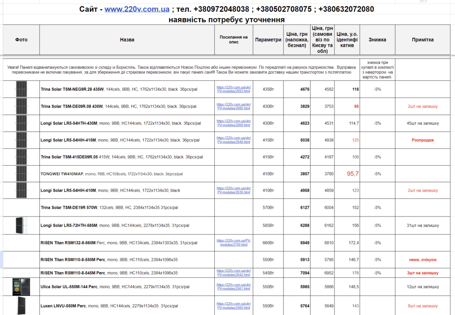The height and width of the screenshot is (315, 455).
Task: Open PV-modules/2642 link for RISEN 545M
Action: pyautogui.click(x=233, y=273)
